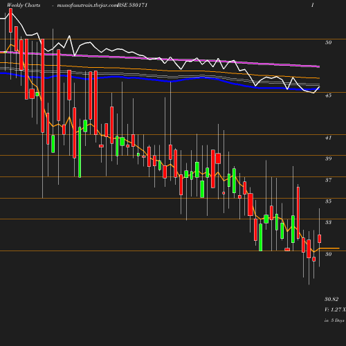Click the 'BSE 530171' symbol label
Viewport: 346px width, 346px height.
pos(132,5)
